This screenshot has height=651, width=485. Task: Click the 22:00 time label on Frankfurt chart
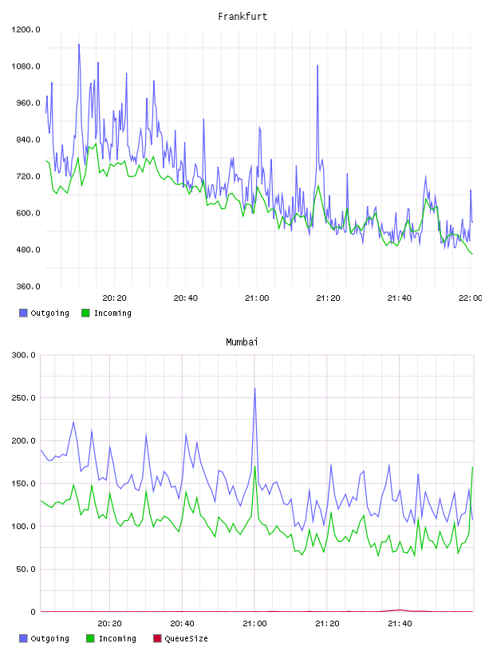[x=471, y=298]
